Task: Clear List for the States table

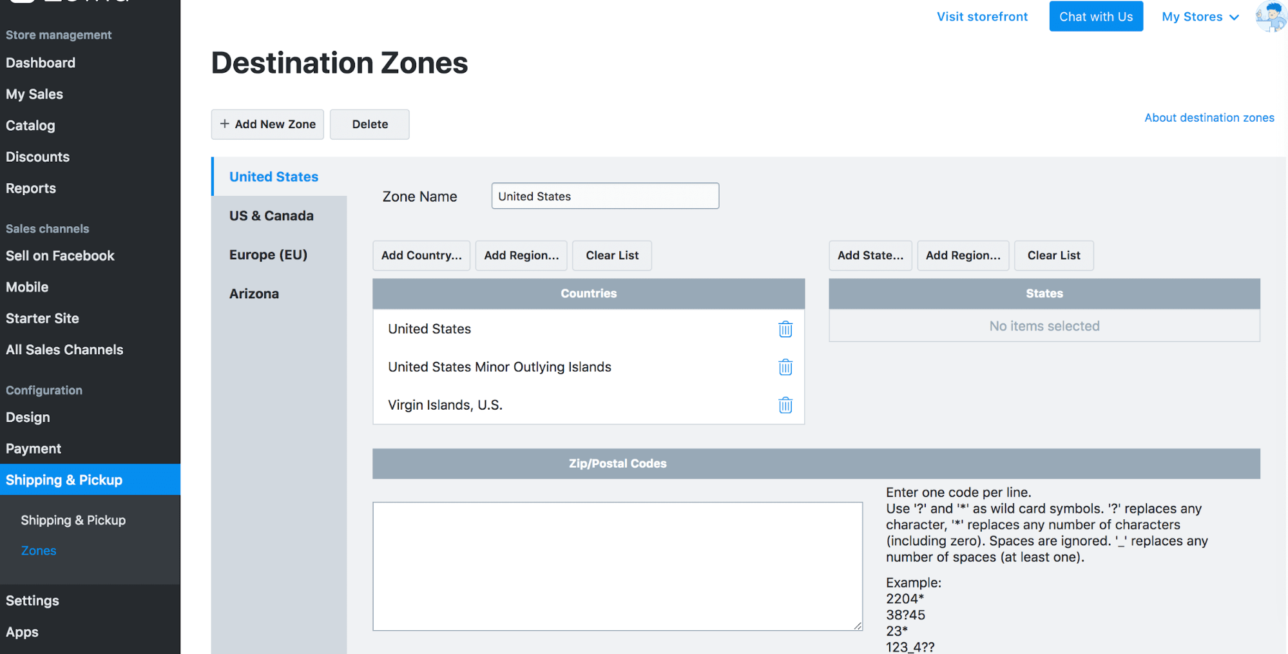Action: pyautogui.click(x=1053, y=256)
